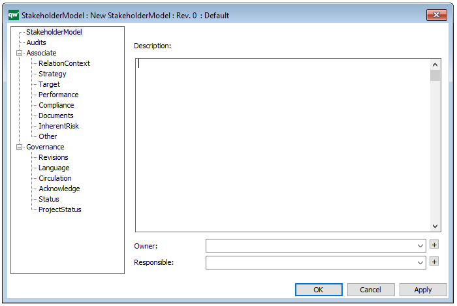Open the RelationContext page
Screen dimensions: 457x306
(64, 63)
